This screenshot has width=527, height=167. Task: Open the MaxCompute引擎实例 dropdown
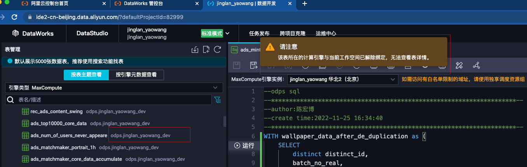click(x=342, y=79)
